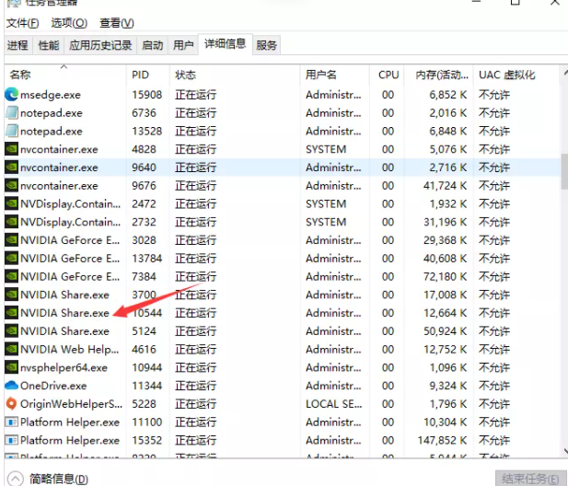Viewport: 568px width, 486px height.
Task: Sort the list by the 名称 column header
Action: (x=20, y=75)
